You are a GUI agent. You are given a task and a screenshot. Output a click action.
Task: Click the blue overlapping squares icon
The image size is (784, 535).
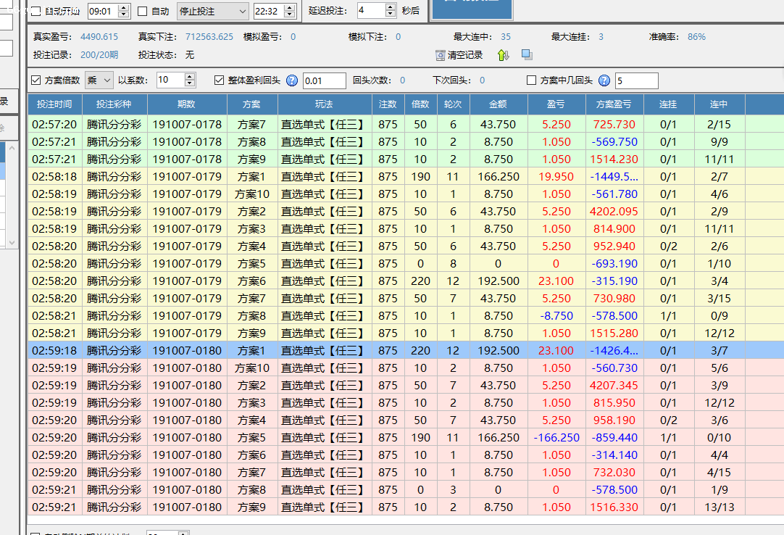pyautogui.click(x=527, y=54)
